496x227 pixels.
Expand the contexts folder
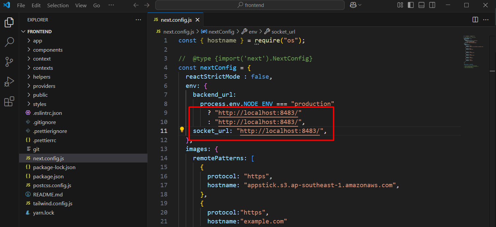point(83,68)
